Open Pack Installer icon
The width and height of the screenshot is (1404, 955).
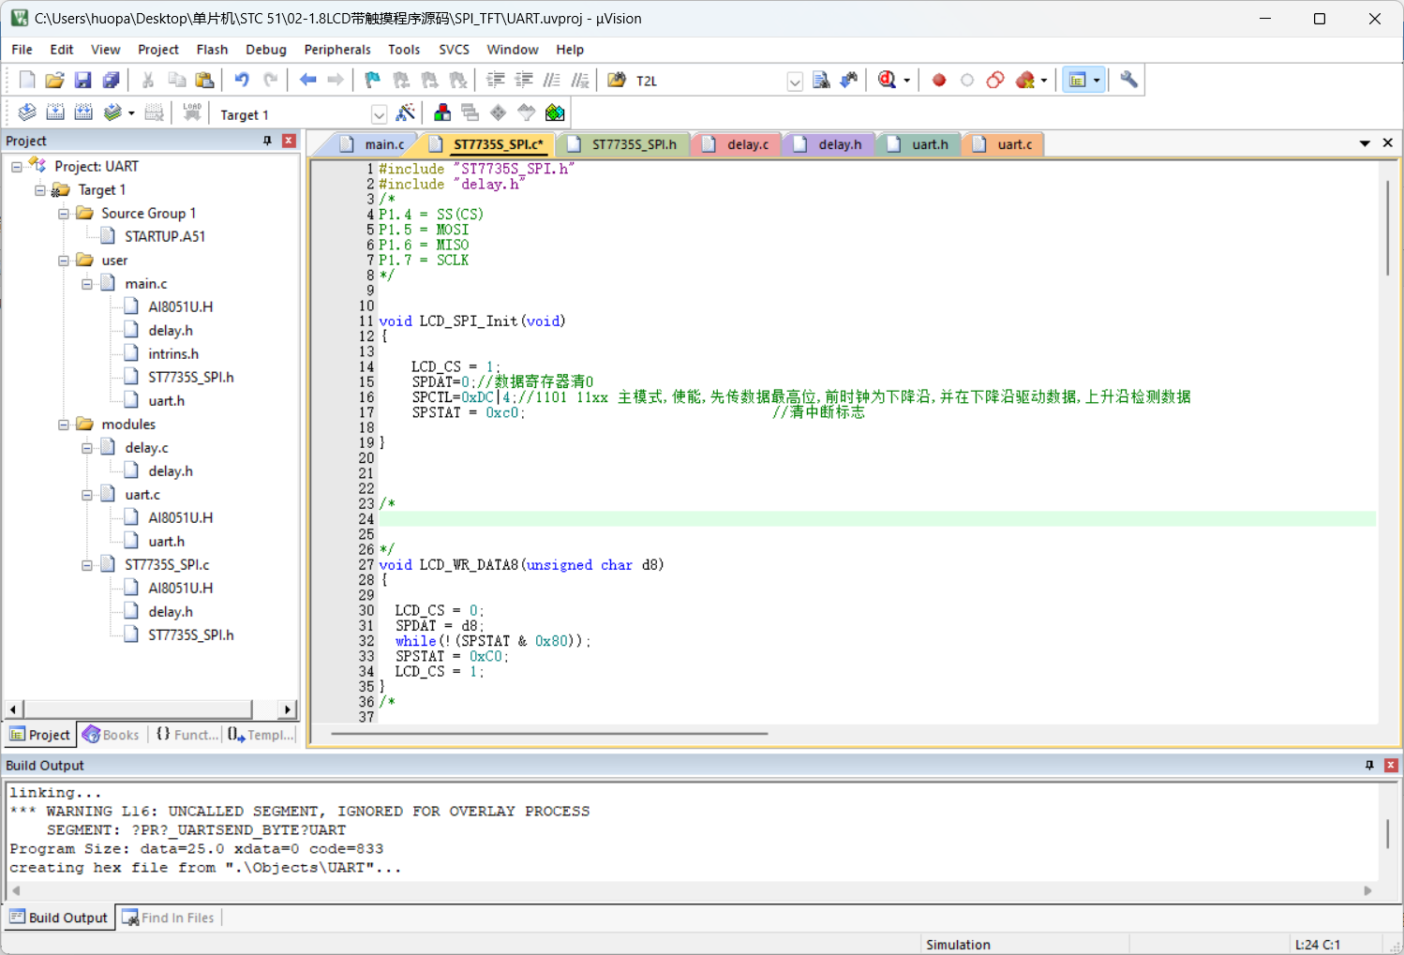pos(555,113)
